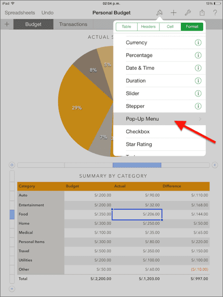
Task: Select the Entertainment category cell
Action: click(x=41, y=205)
